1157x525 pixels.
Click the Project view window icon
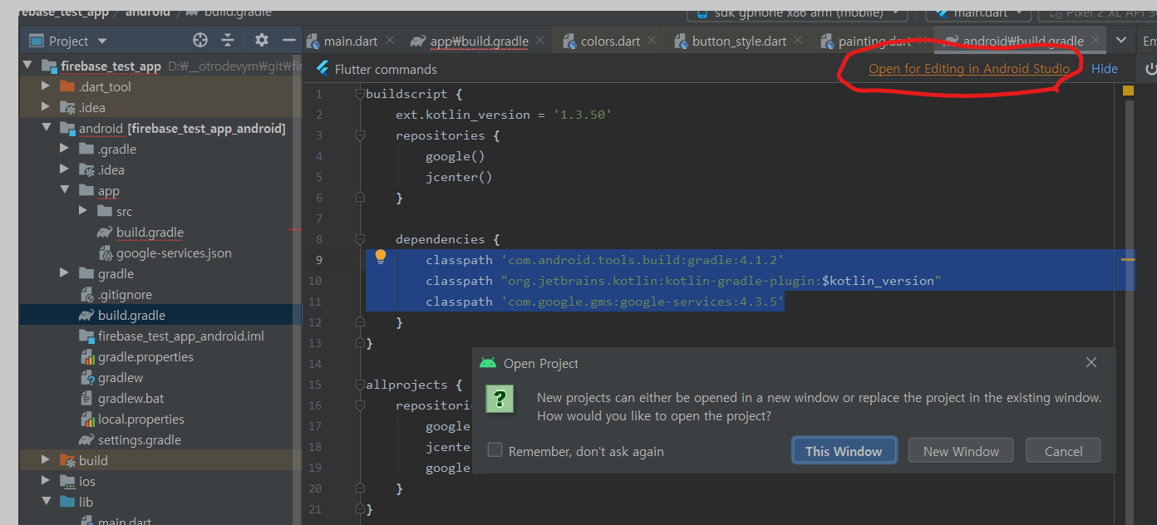point(36,41)
